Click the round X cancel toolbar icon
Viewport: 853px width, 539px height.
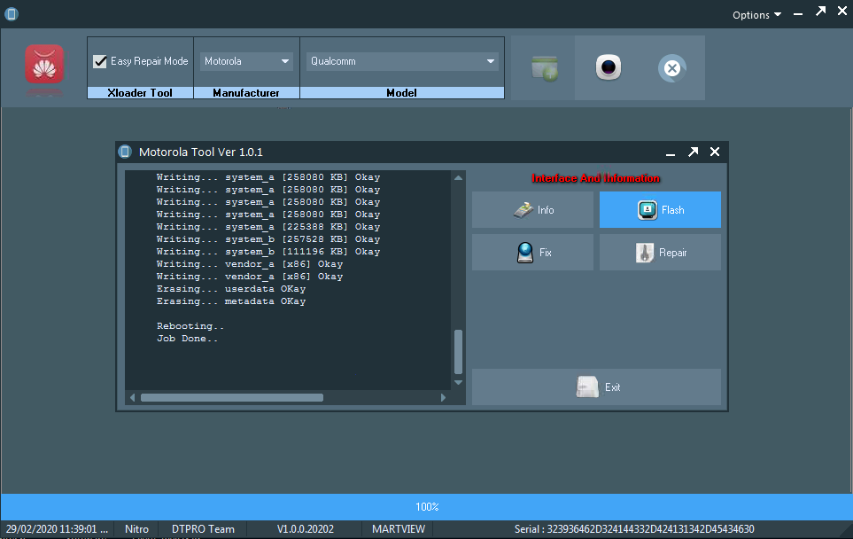(671, 68)
